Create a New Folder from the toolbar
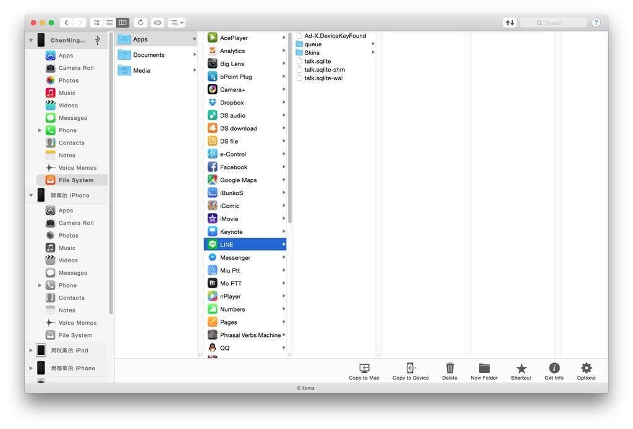The height and width of the screenshot is (429, 633). click(484, 369)
